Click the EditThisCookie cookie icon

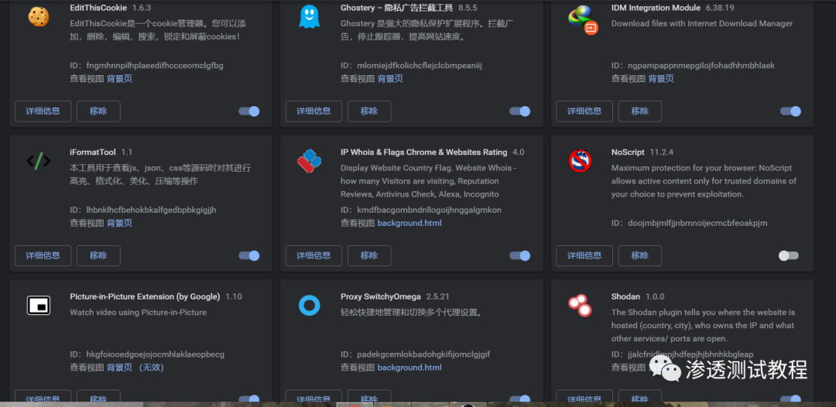[x=39, y=17]
